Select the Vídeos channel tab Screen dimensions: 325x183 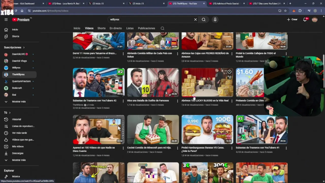[x=89, y=28]
